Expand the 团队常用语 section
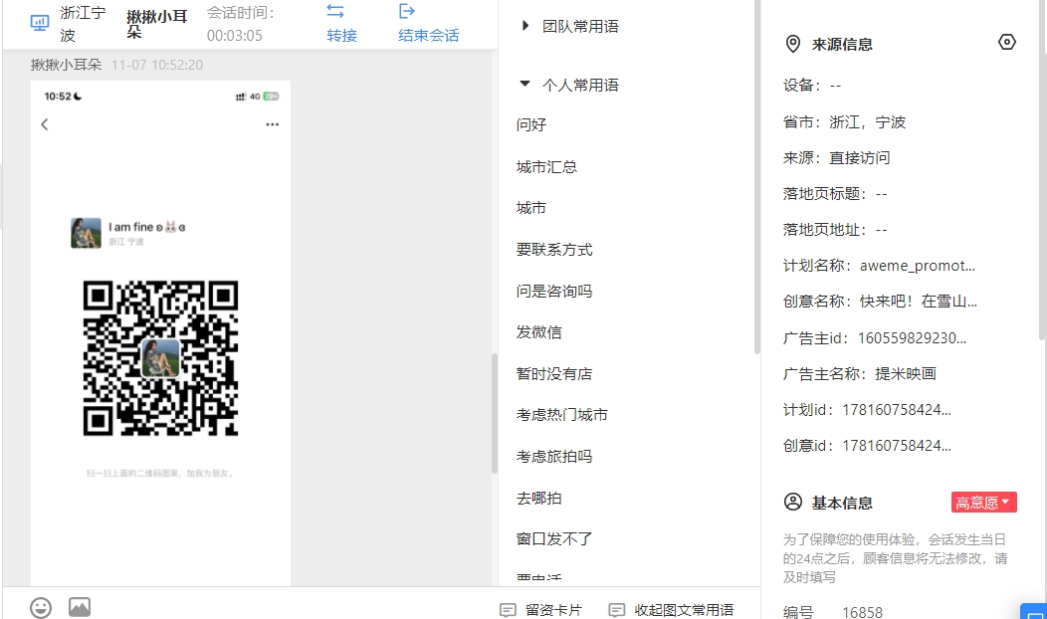This screenshot has height=619, width=1047. [569, 26]
